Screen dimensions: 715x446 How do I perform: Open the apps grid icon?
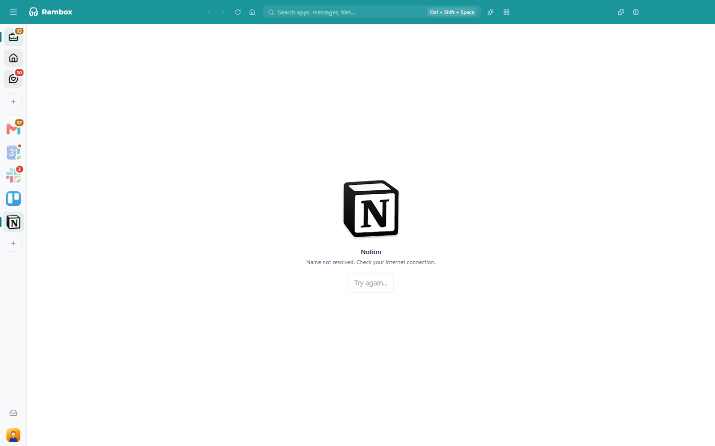[506, 12]
